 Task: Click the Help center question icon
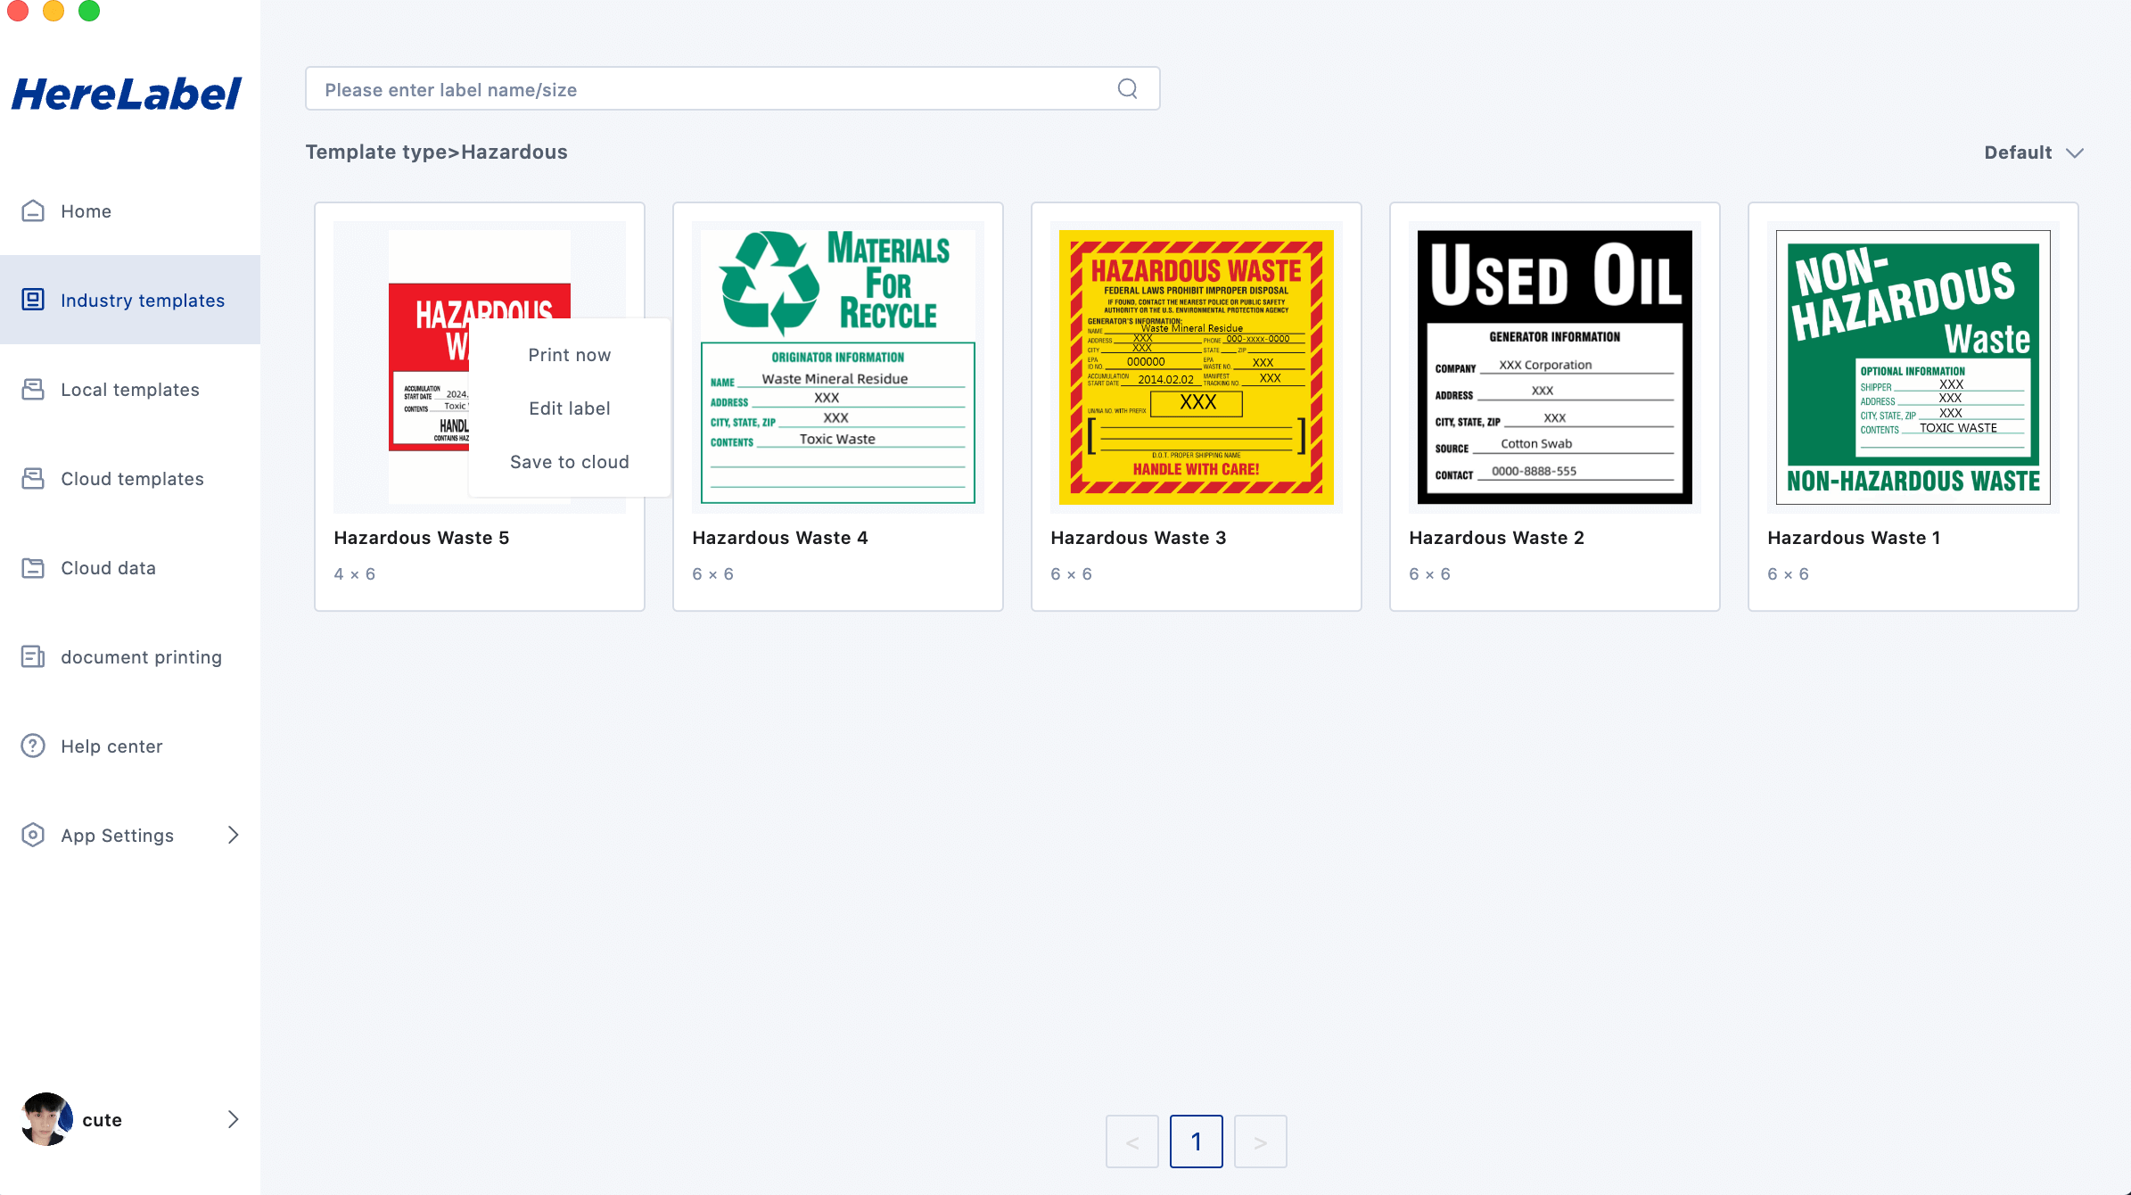pos(33,746)
